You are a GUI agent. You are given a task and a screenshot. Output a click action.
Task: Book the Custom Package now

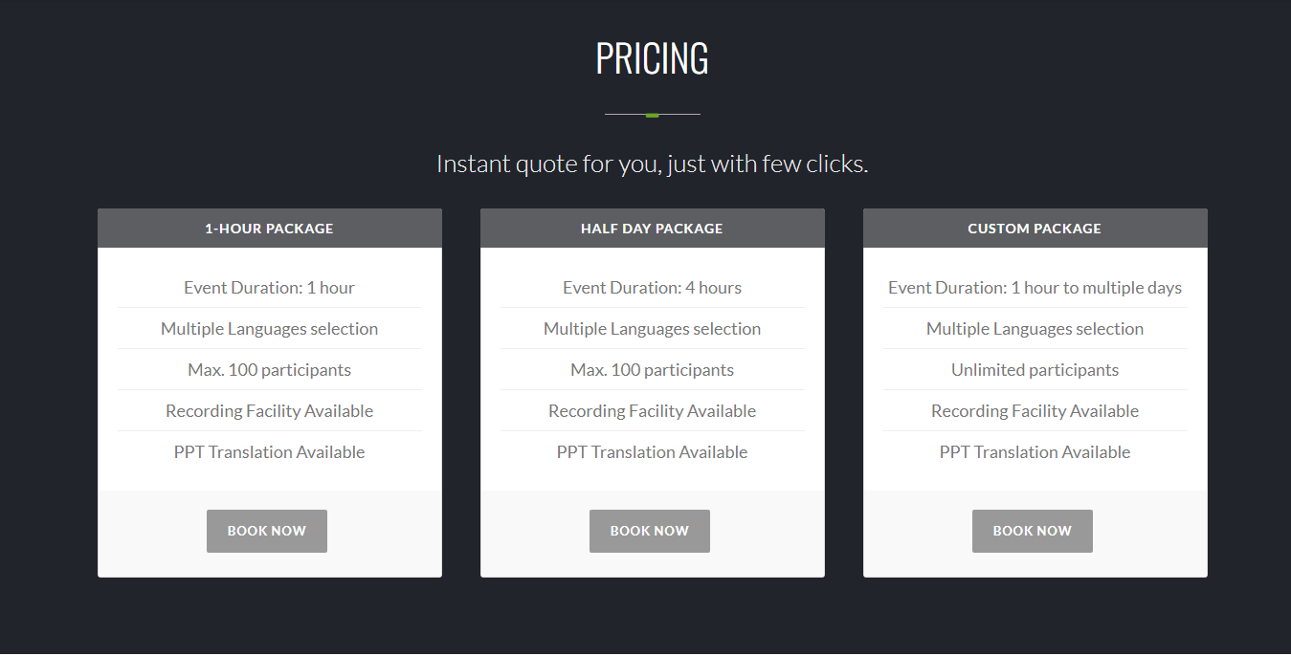click(1032, 531)
